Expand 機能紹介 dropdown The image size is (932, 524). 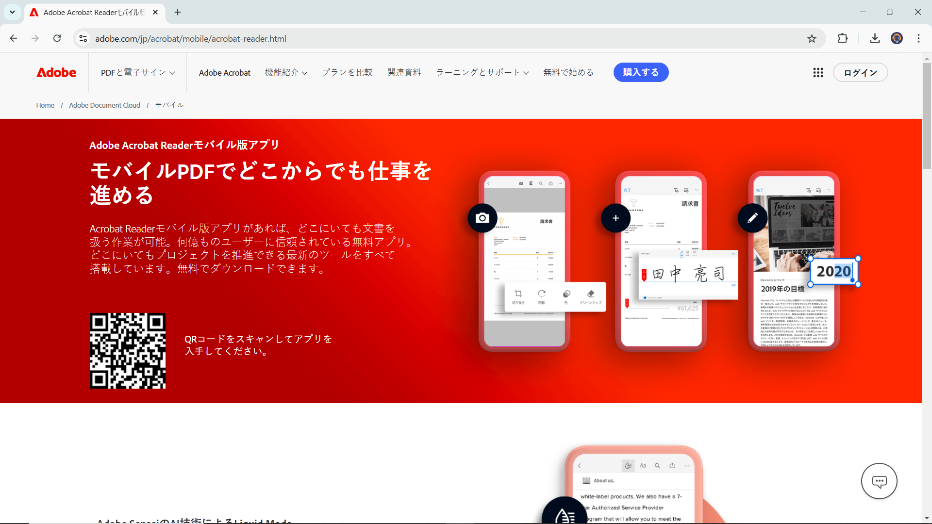(286, 73)
